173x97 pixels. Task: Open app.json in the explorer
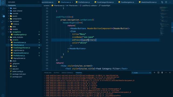click(24, 69)
